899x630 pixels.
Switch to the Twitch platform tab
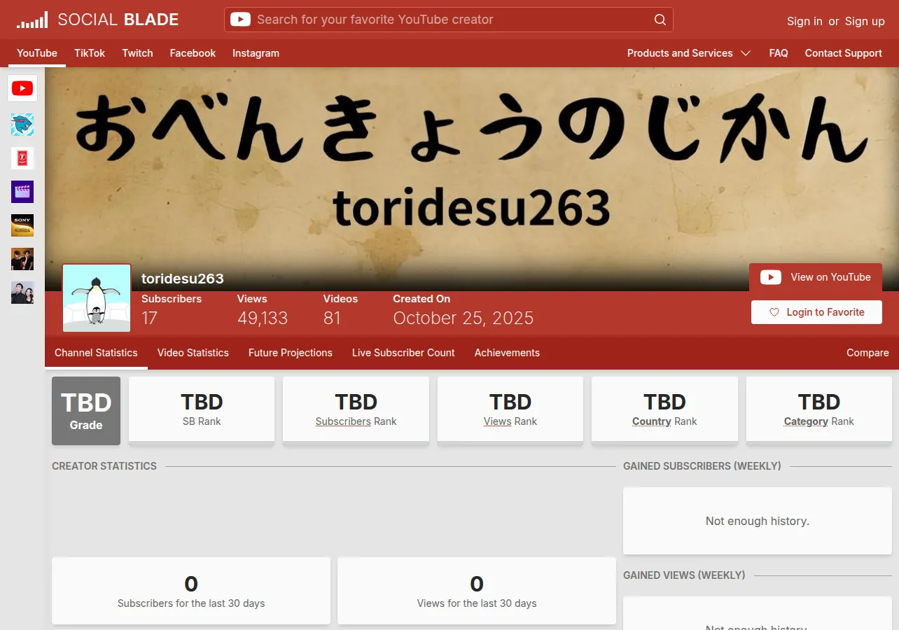137,53
